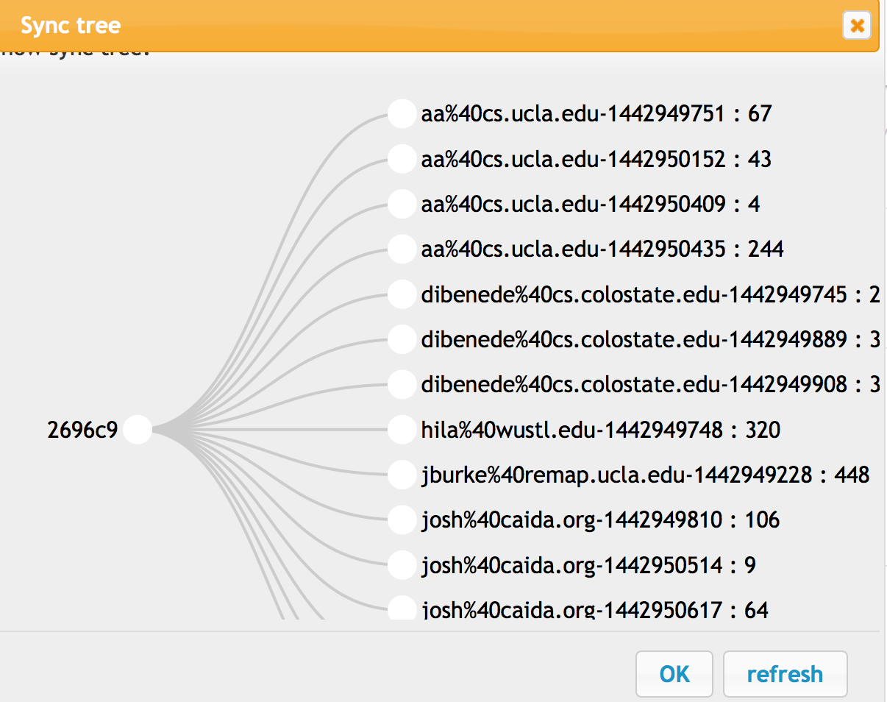Select the root node circle 2696c9
The width and height of the screenshot is (887, 702).
click(137, 430)
